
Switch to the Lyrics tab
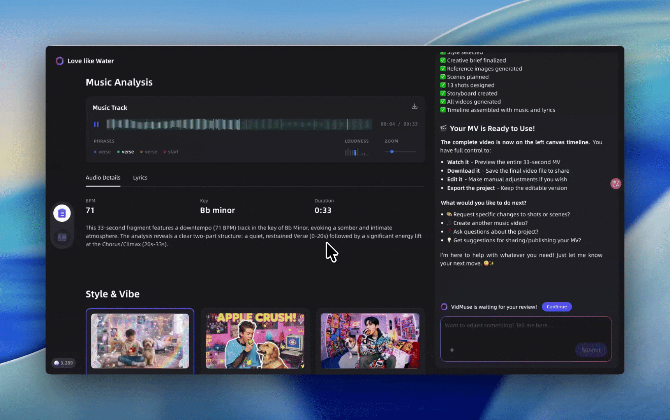pos(140,178)
